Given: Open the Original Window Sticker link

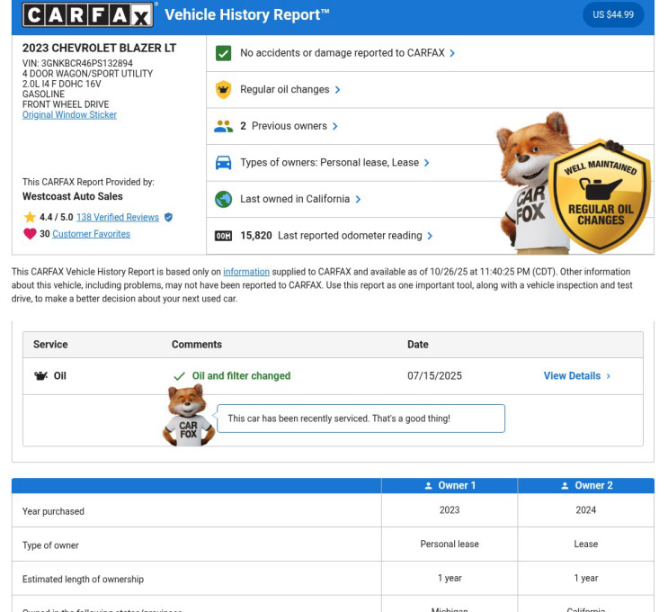Looking at the screenshot, I should point(69,115).
